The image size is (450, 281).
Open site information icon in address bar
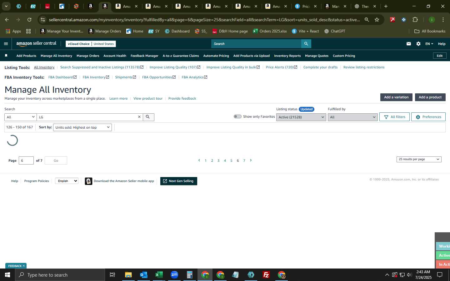(x=43, y=20)
